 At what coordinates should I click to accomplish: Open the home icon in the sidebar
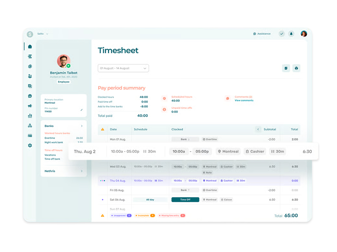tap(30, 47)
